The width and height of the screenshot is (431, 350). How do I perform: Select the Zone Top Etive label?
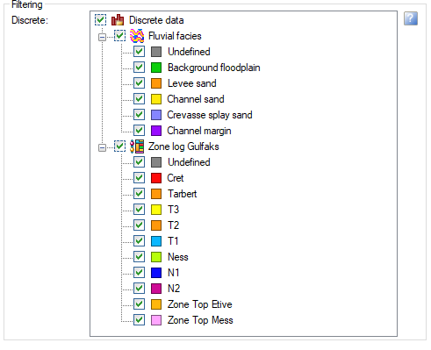click(200, 304)
